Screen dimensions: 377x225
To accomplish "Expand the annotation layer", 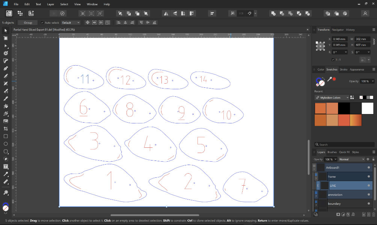I will point(316,196).
